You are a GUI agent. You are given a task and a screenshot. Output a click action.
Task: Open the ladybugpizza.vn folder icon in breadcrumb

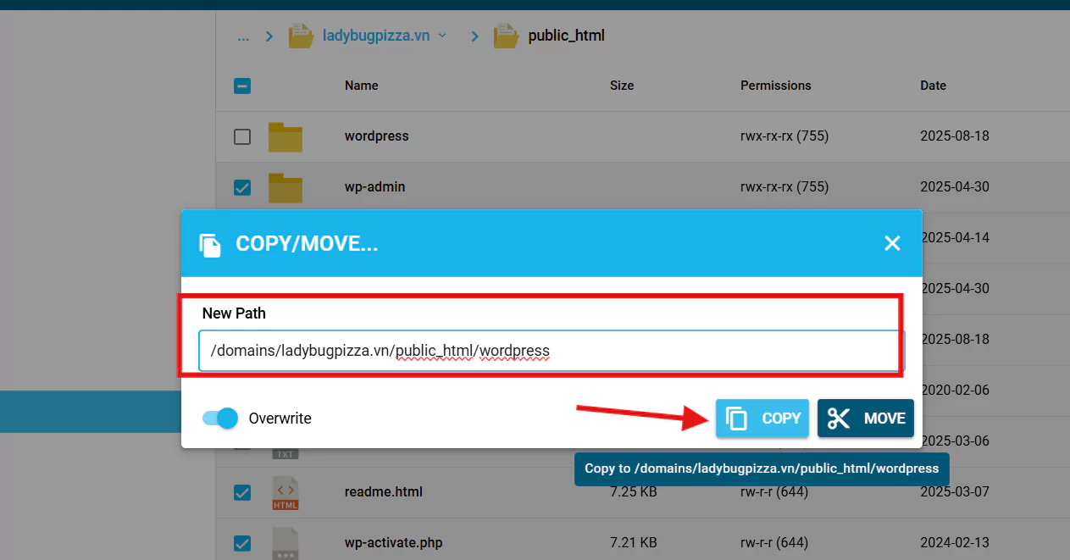301,36
